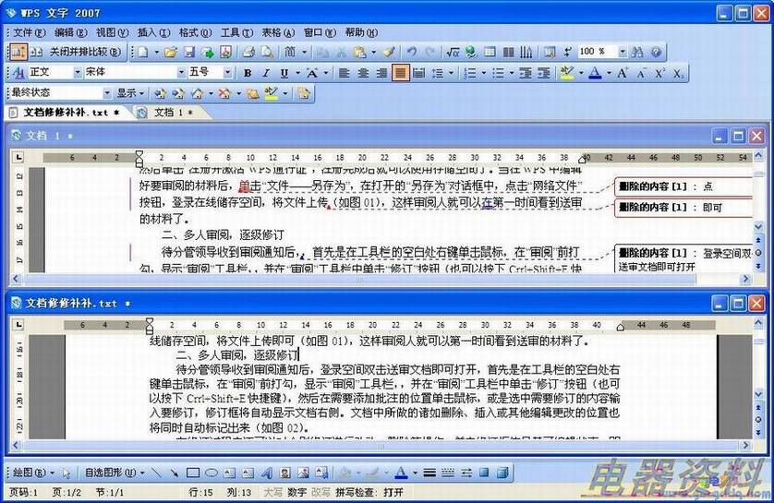Export to PDF icon in toolbar
Viewport: 774px width, 503px height.
[x=226, y=52]
